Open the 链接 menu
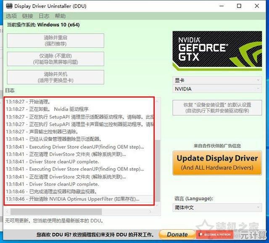This screenshot has width=269, height=243. tap(28, 16)
